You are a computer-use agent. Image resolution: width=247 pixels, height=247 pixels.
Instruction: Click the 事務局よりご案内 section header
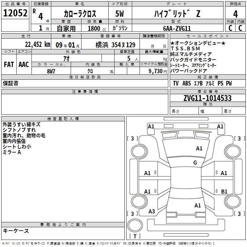63,225
